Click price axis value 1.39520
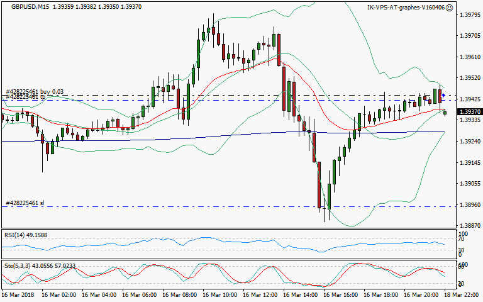Screen dimensions: 483x302 (x=470, y=78)
